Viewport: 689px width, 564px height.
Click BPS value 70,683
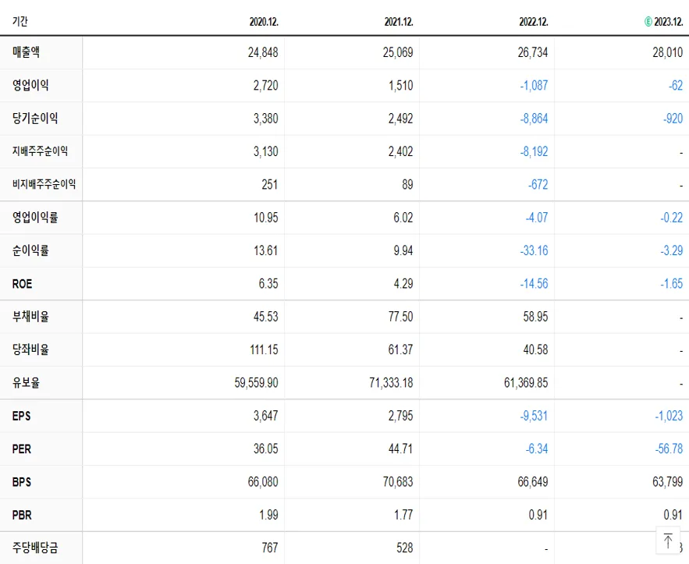(398, 482)
